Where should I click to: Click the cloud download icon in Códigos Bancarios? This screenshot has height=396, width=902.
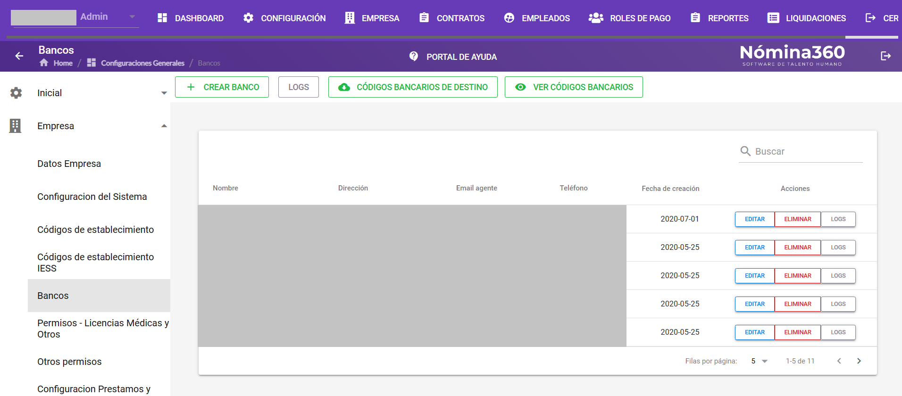coord(344,87)
